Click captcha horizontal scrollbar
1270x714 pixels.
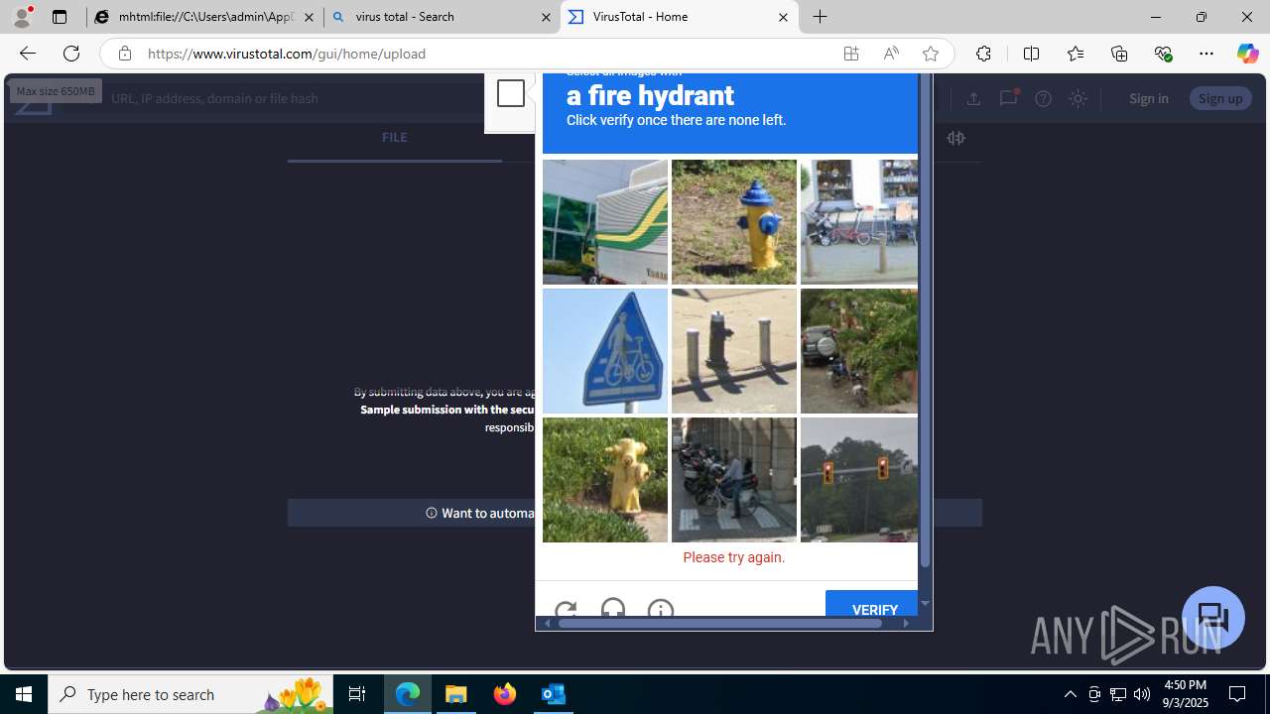719,624
